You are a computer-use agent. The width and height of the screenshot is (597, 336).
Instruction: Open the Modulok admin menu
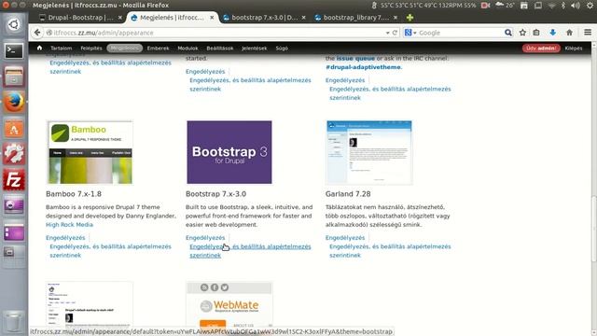(x=187, y=49)
